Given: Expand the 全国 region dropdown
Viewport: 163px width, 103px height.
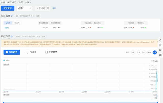Looking at the screenshot, I should pos(28,2).
